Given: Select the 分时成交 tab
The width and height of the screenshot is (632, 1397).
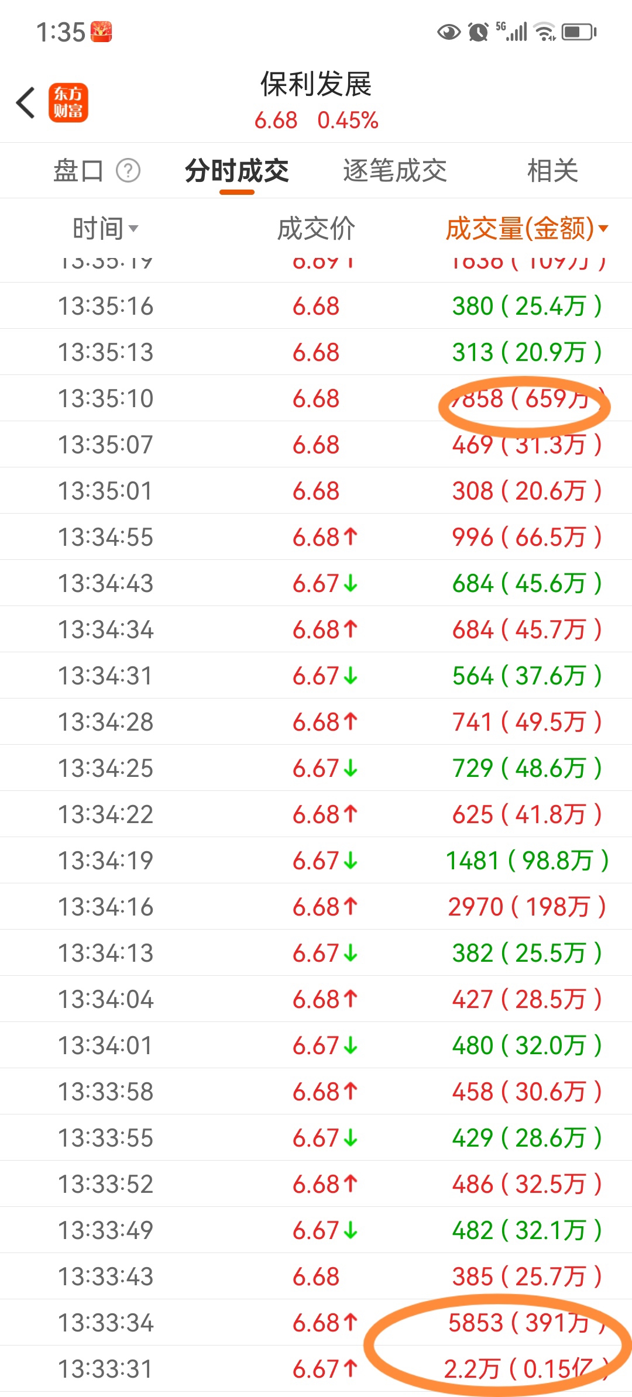Looking at the screenshot, I should pyautogui.click(x=237, y=171).
